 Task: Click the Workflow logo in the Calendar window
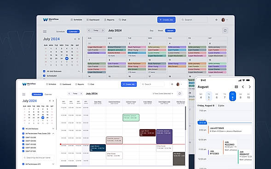pos(51,20)
